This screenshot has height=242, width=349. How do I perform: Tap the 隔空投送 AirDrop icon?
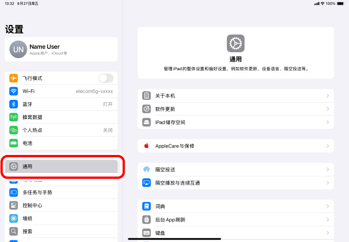point(147,169)
